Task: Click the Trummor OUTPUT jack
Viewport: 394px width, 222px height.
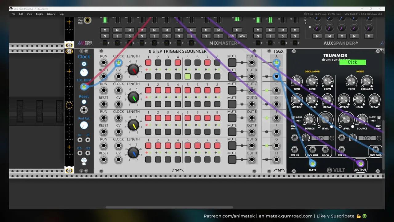Action: point(360,163)
